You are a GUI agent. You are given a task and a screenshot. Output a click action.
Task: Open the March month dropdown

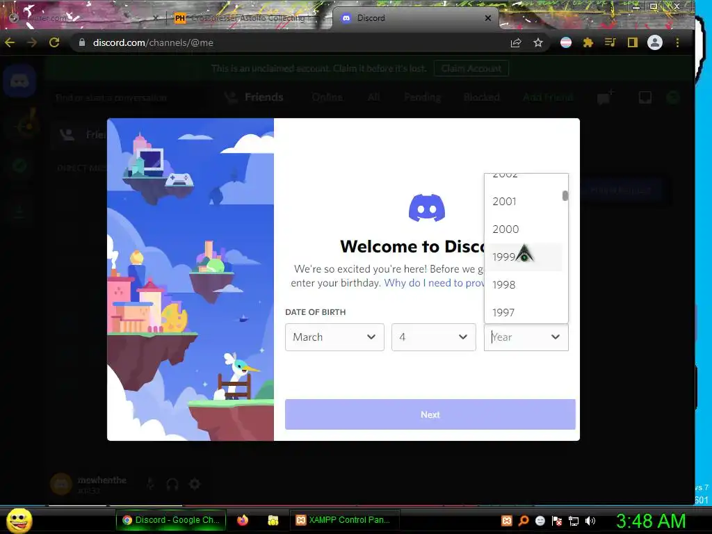coord(334,337)
